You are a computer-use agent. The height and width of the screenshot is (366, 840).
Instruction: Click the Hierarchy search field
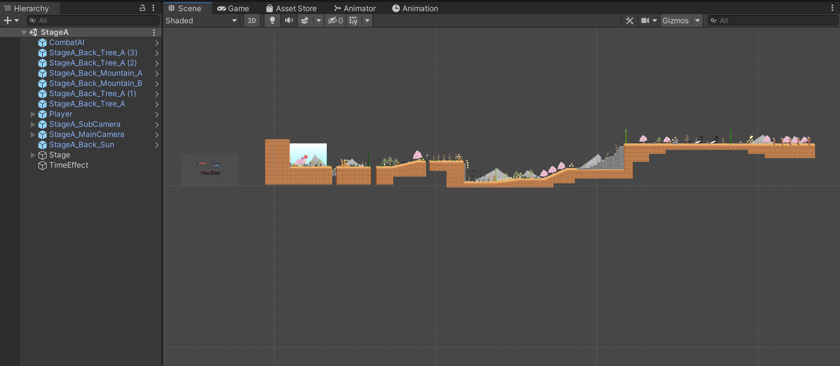point(98,20)
